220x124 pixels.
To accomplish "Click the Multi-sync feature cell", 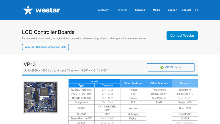I will click(133, 114).
